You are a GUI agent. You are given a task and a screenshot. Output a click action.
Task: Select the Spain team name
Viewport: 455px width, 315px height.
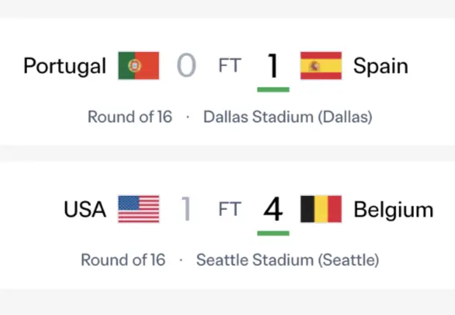[381, 67]
